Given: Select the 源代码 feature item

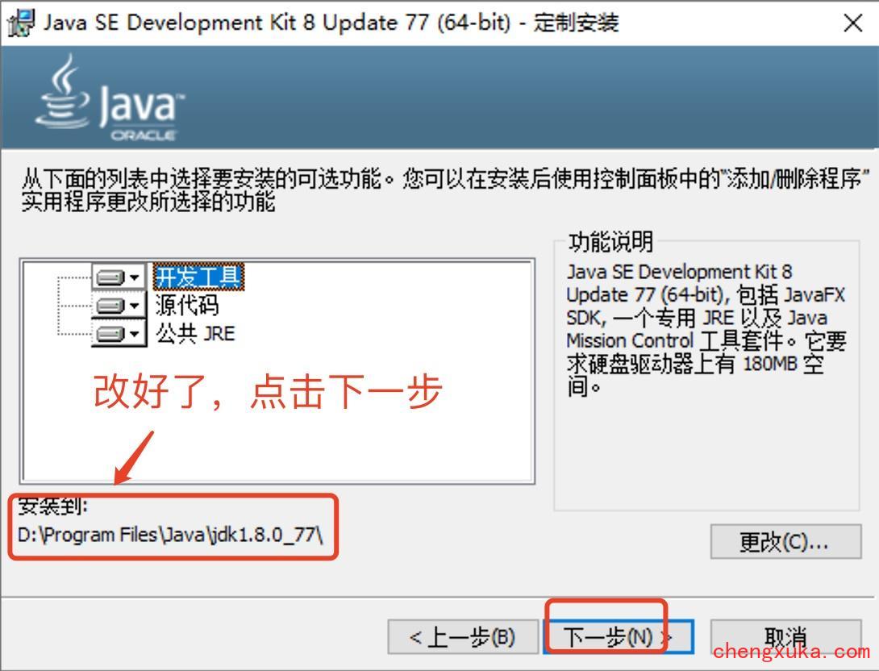Looking at the screenshot, I should 186,306.
